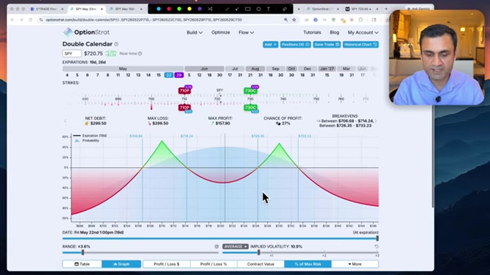Pick the purple annotation pen color
Image resolution: width=490 pixels, height=275 pixels.
coord(200,9)
